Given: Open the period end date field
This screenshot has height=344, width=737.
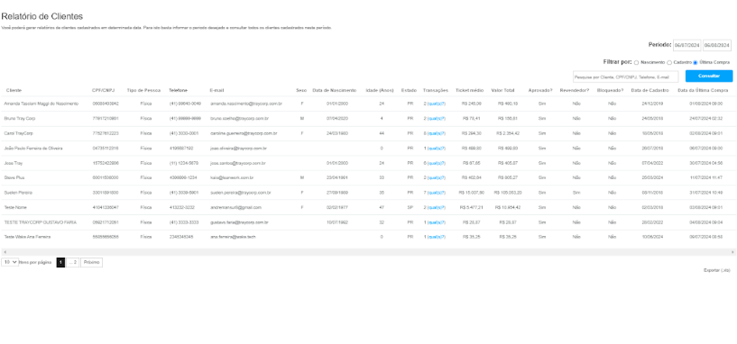Looking at the screenshot, I should [717, 45].
